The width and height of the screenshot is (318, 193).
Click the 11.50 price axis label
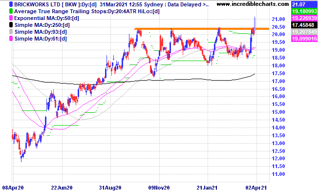[x=278, y=166]
